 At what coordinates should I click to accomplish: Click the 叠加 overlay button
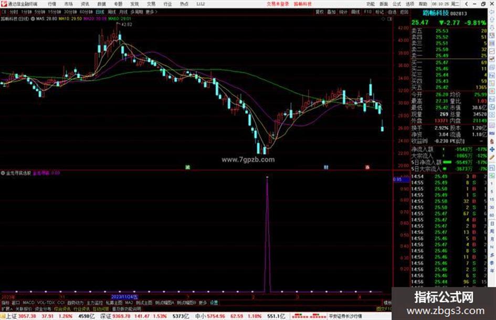331,12
